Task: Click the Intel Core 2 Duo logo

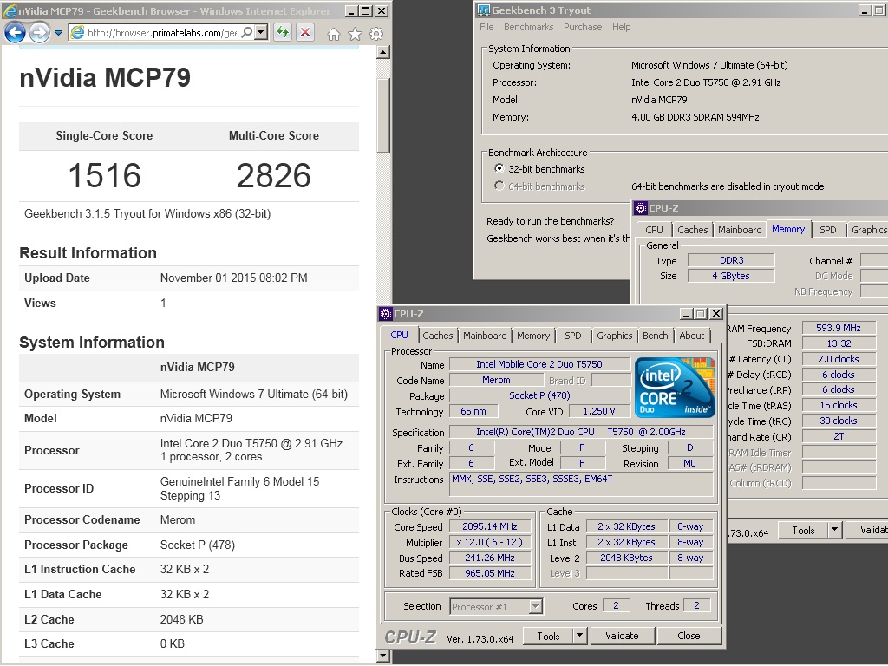Action: click(675, 388)
